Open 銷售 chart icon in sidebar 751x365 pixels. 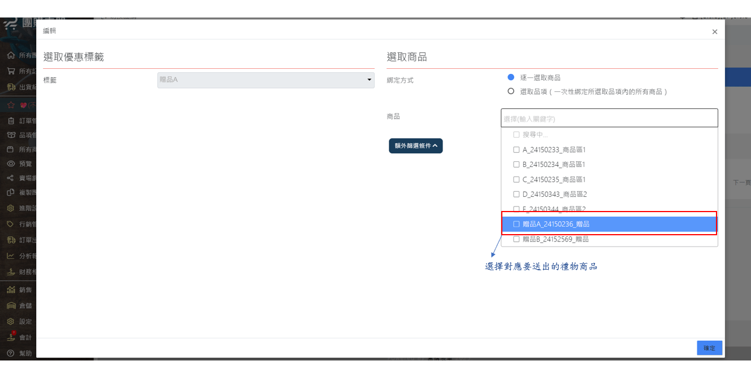(x=11, y=290)
